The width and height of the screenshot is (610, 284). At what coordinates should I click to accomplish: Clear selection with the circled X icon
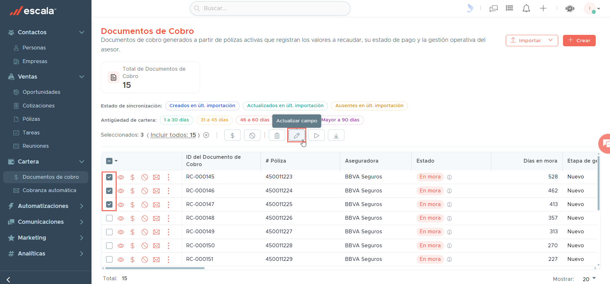[206, 135]
